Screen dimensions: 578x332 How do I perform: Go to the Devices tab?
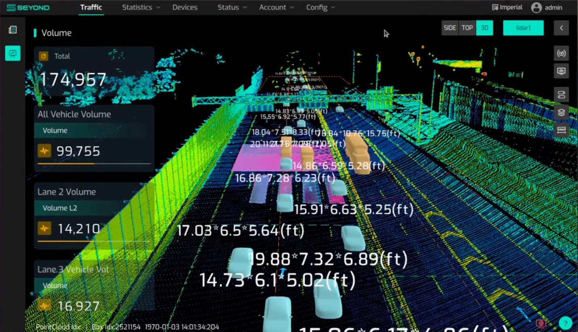point(185,8)
